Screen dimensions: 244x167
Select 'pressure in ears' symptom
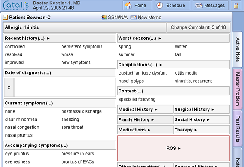coord(77,154)
